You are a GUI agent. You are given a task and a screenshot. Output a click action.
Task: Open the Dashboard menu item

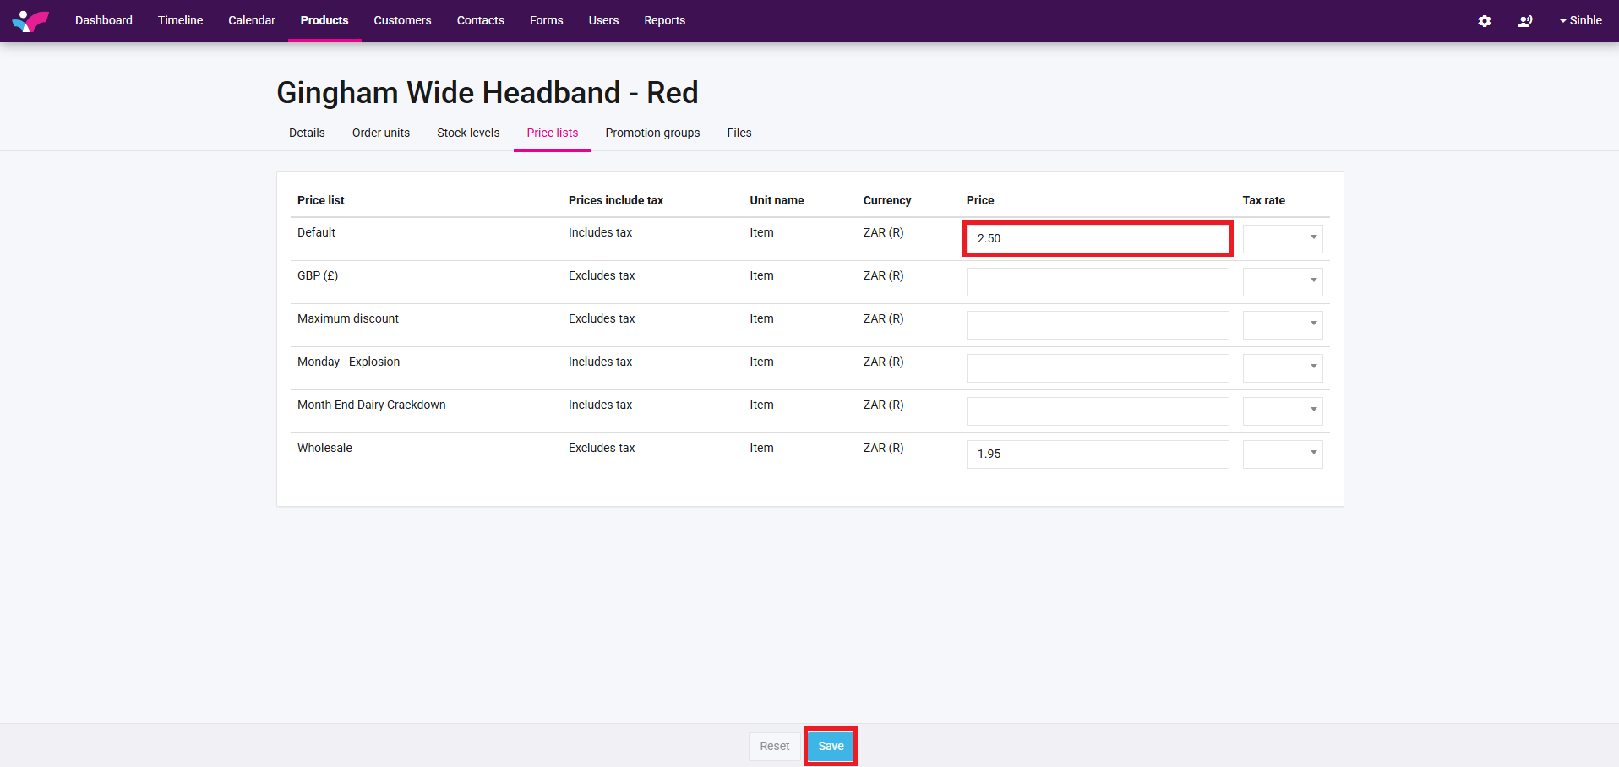point(104,20)
